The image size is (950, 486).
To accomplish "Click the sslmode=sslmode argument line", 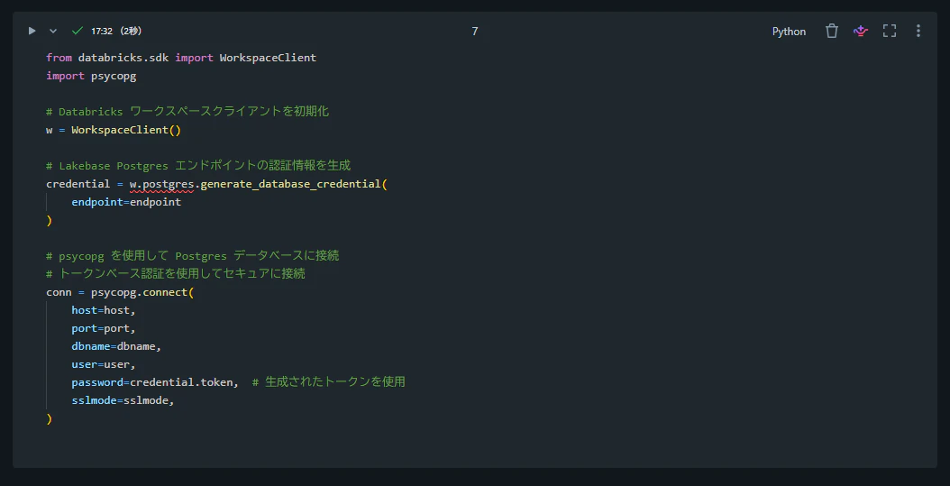I will (x=123, y=400).
